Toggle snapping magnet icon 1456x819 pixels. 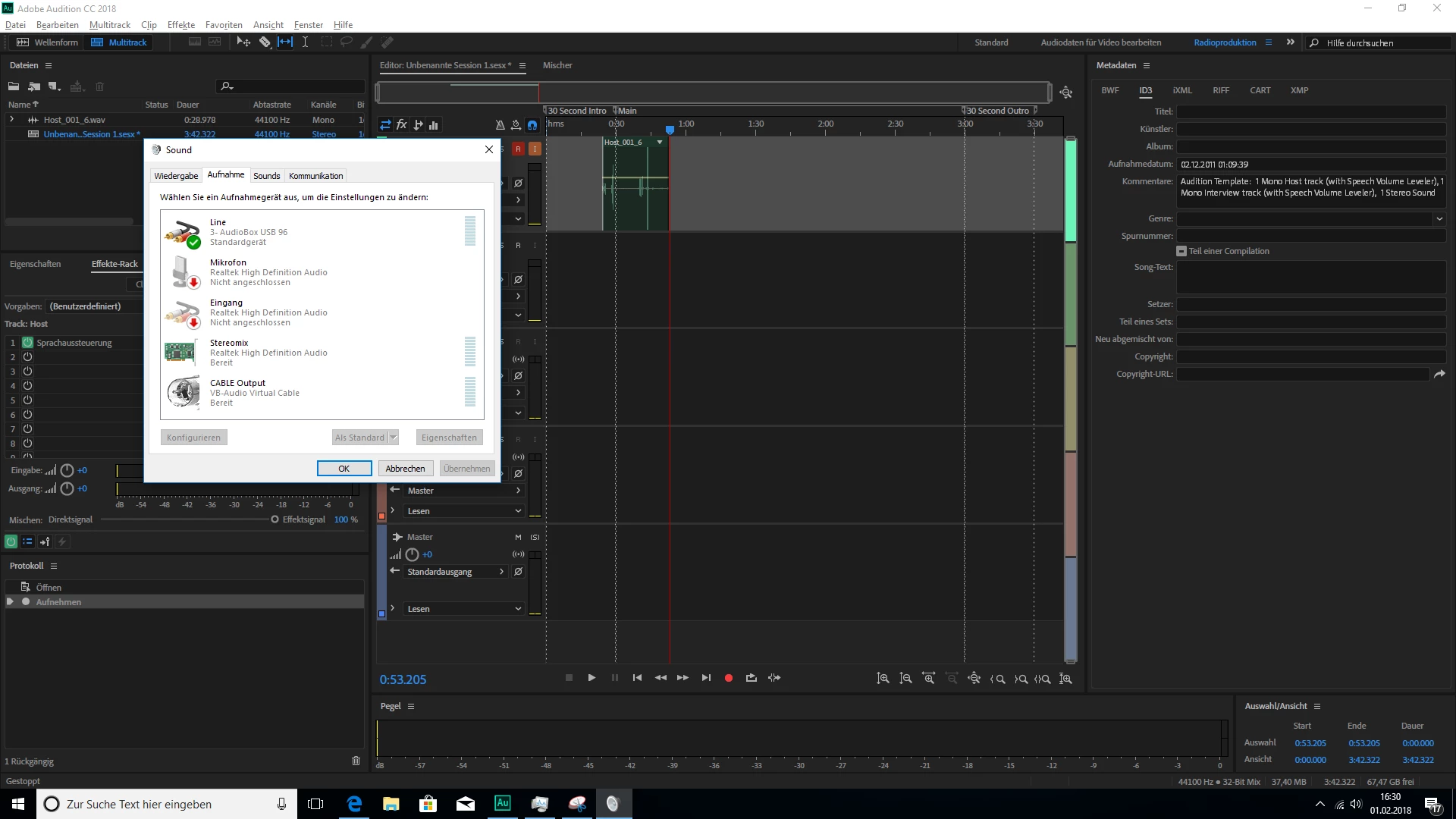pos(532,125)
